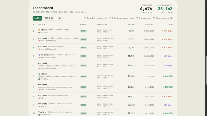Viewport: 207px width, 116px height.
Task: Open groth16-intratx-residue-large entry
Action: 61,104
